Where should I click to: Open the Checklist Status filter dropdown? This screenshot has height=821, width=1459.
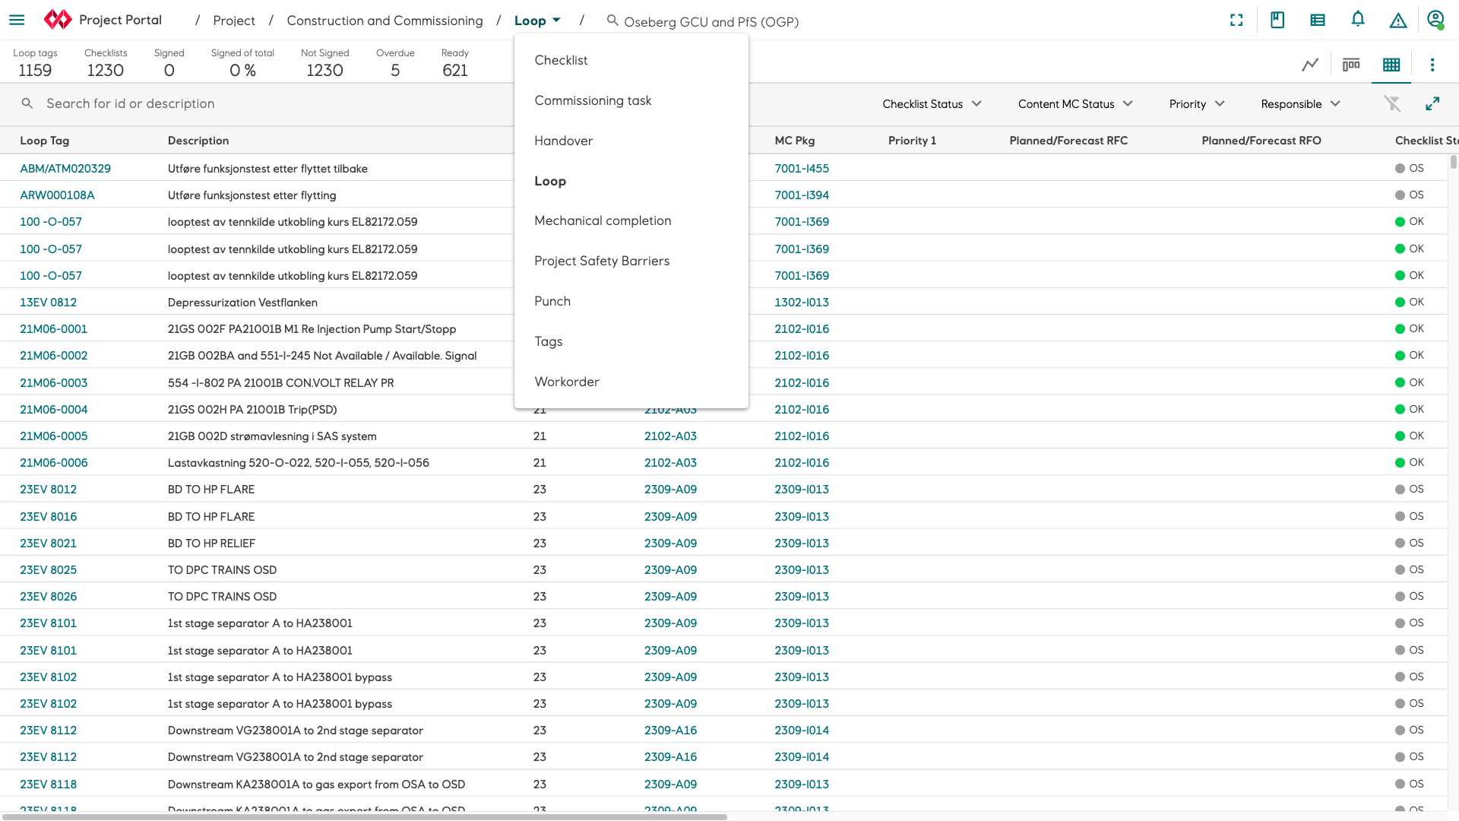(932, 104)
